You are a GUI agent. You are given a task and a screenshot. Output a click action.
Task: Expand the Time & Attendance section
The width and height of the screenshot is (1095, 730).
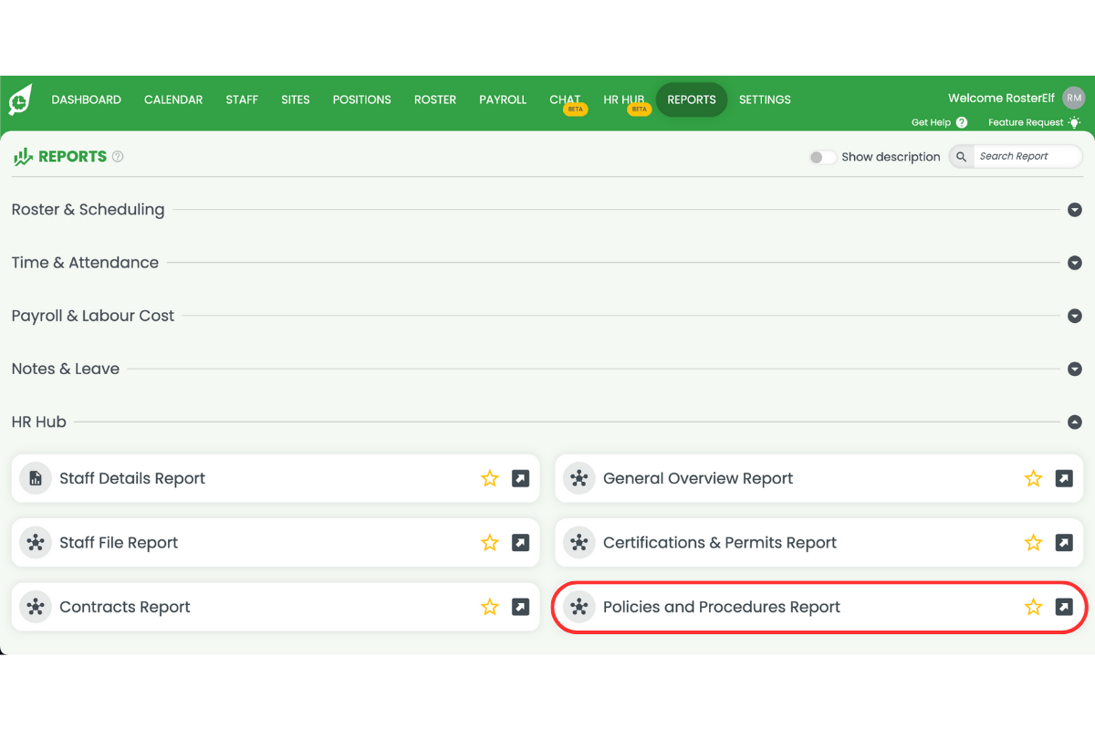[1074, 263]
